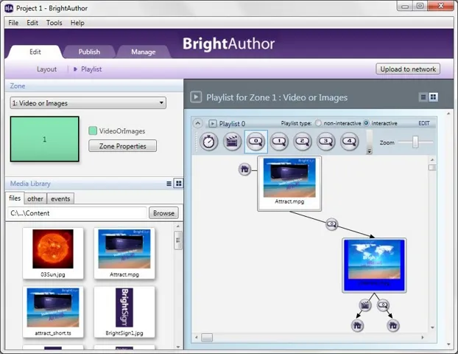Open the Tools menu

[x=54, y=23]
